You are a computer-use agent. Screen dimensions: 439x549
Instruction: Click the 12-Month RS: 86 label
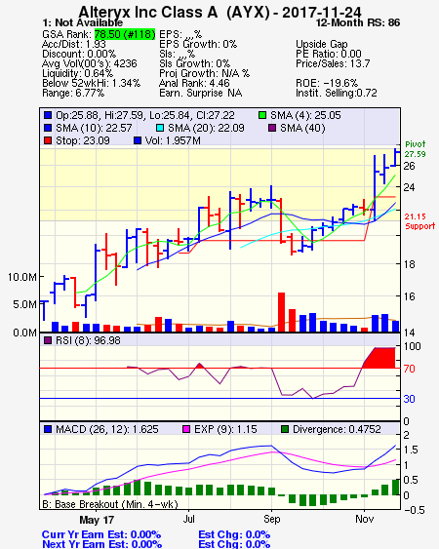click(x=358, y=23)
